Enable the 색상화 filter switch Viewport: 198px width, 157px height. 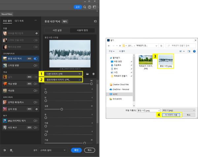point(36,91)
